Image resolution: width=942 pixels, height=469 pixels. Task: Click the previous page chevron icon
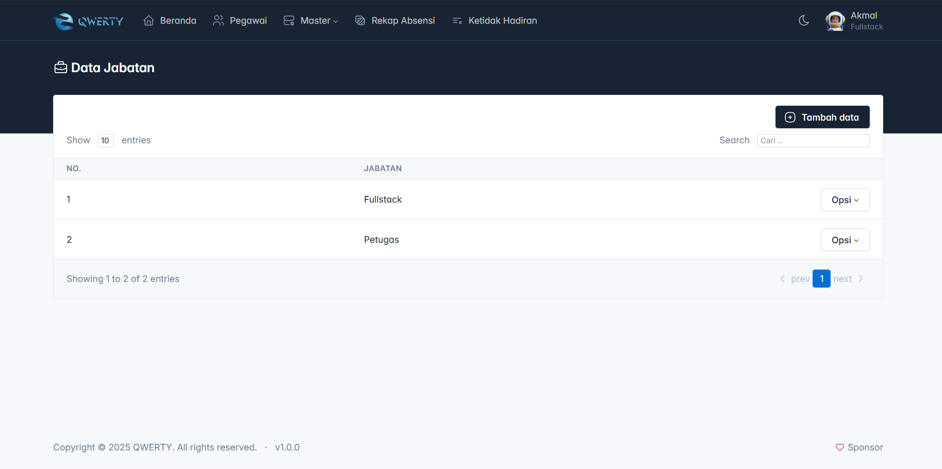[x=783, y=279]
